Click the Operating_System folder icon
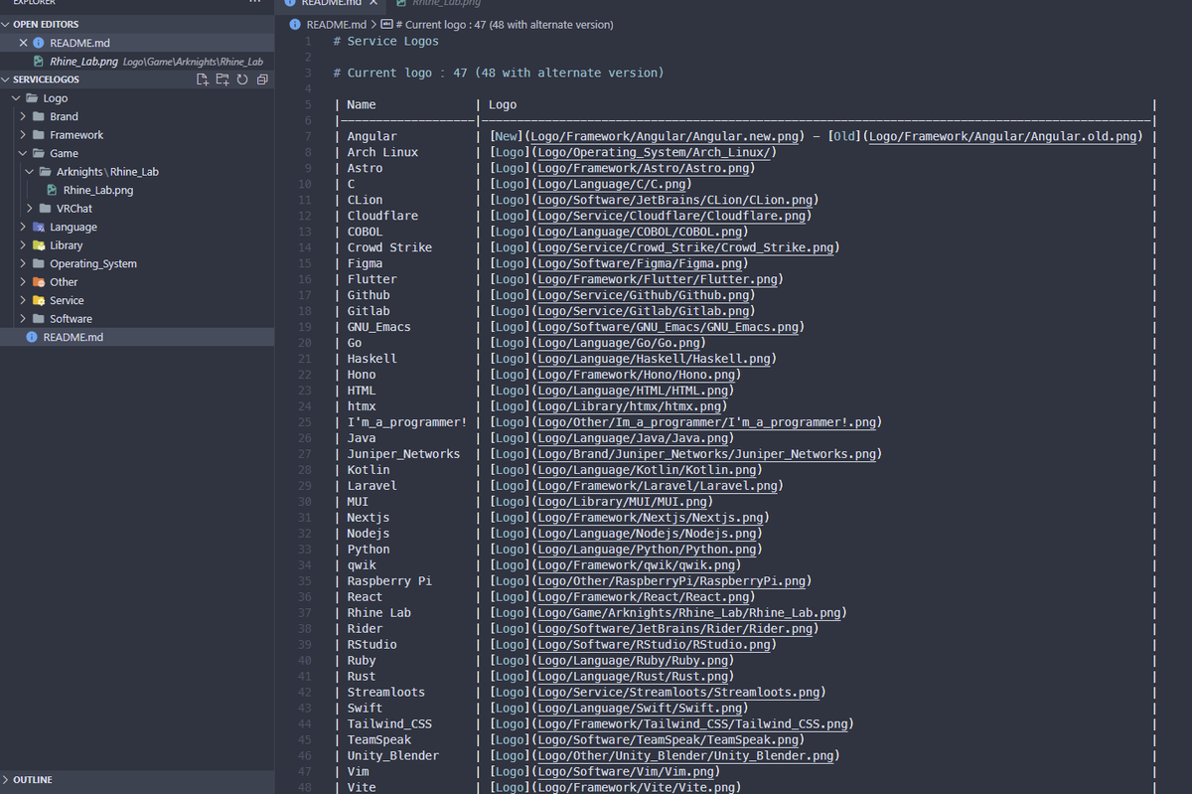Image resolution: width=1192 pixels, height=794 pixels. (39, 263)
